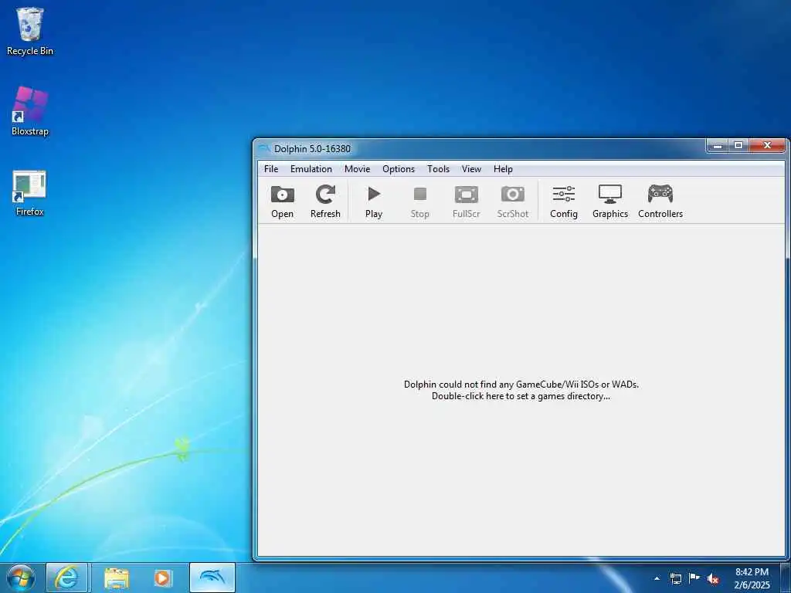The height and width of the screenshot is (593, 791).
Task: Click the Dolphin 5.0-16380 title bar
Action: tap(479, 149)
